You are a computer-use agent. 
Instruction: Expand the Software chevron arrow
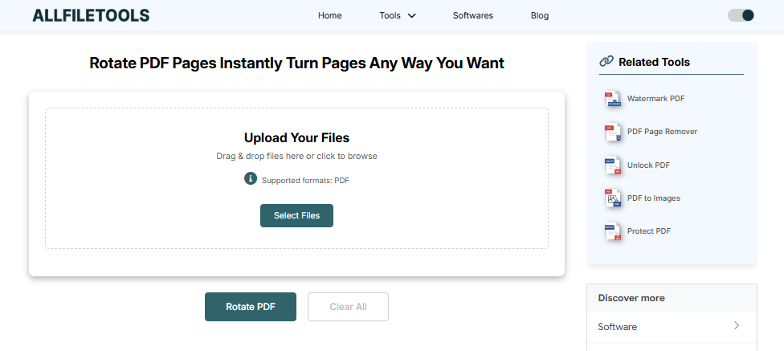pos(736,326)
